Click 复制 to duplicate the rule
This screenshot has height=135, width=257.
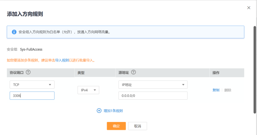(x=216, y=90)
